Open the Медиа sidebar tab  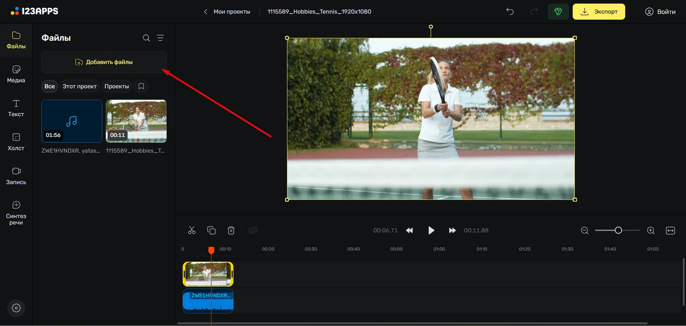click(16, 74)
